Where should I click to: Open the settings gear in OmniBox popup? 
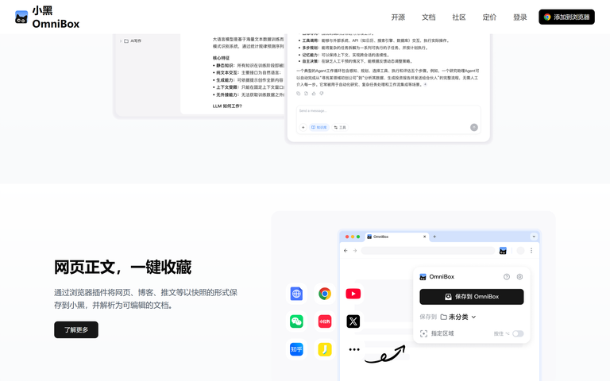coord(519,277)
